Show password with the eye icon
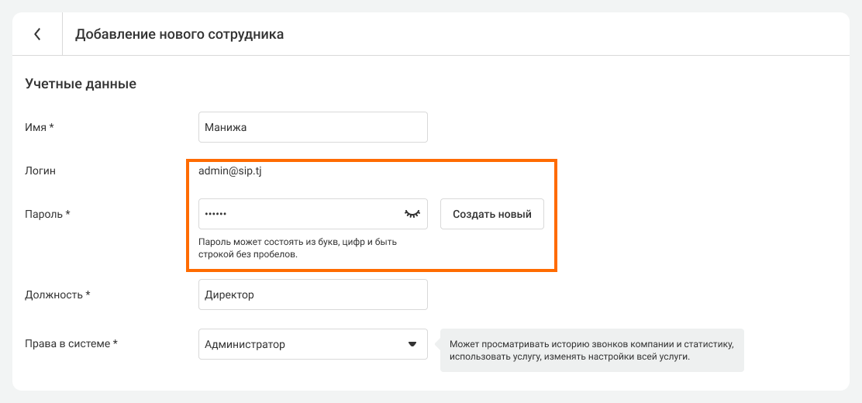Image resolution: width=862 pixels, height=403 pixels. 412,214
